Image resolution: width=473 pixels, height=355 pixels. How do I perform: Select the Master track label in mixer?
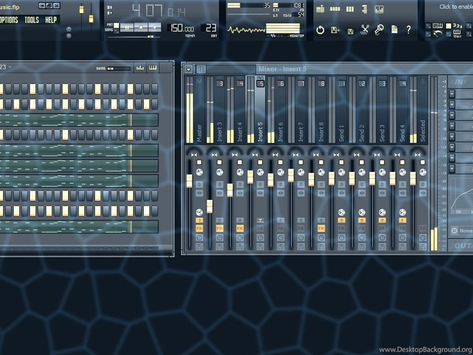tap(199, 133)
